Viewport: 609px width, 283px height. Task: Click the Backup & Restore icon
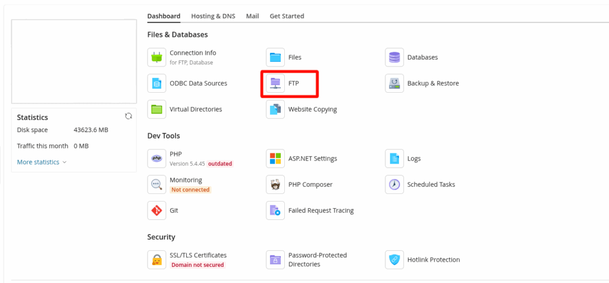coord(394,84)
